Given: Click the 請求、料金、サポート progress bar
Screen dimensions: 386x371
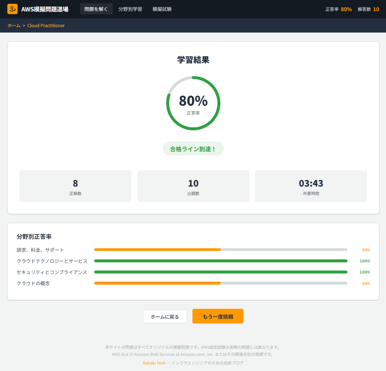Looking at the screenshot, I should [221, 250].
